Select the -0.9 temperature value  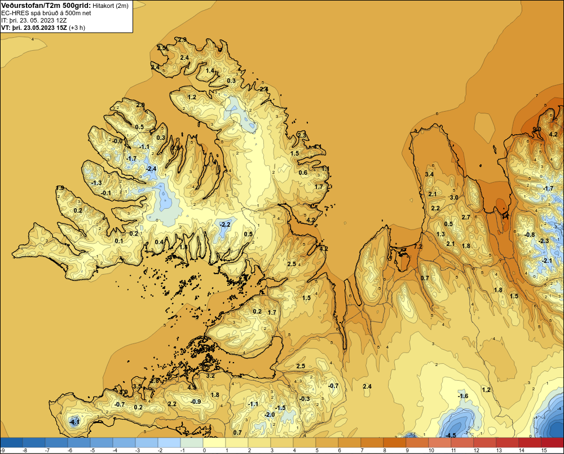coord(196,402)
